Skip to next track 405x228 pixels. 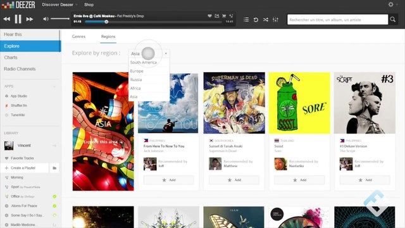[x=30, y=19]
